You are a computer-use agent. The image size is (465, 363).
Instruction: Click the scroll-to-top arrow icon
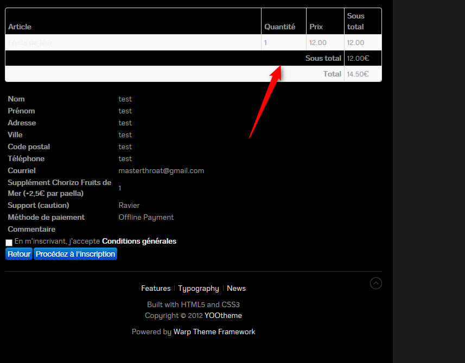click(x=375, y=283)
